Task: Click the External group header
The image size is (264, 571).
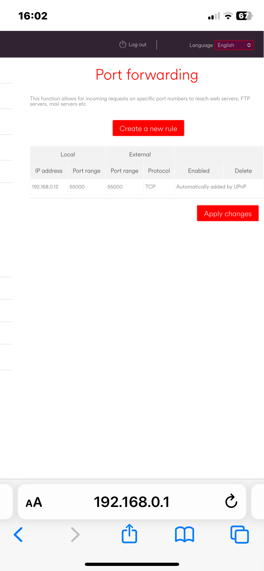Action: [140, 154]
